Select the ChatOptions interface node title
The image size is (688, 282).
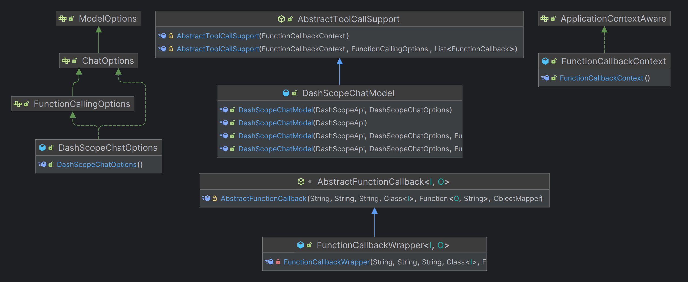(108, 61)
